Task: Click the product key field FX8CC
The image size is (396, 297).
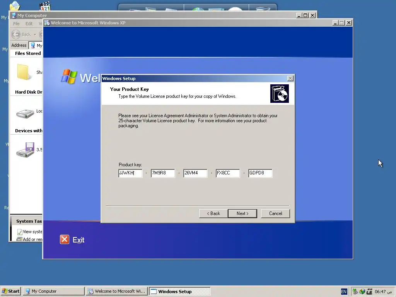Action: [228, 173]
